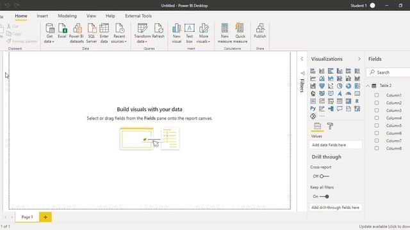Insert a Text box
Screen dimensions: 410x230
pyautogui.click(x=190, y=33)
